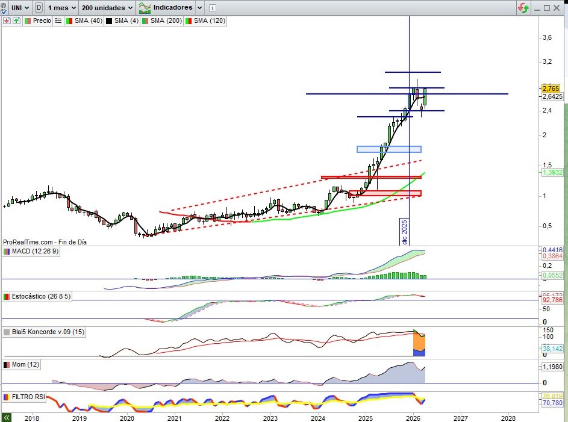
Task: Click the double-arrow scroll-back button at bottom left
Action: tap(6, 418)
